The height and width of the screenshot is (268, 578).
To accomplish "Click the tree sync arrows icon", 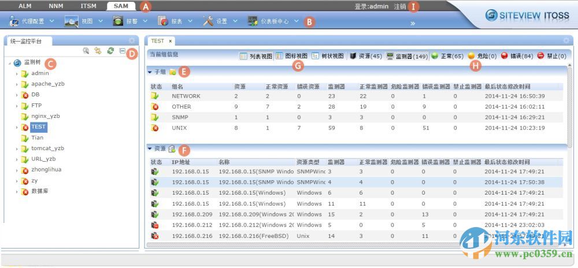I will pos(98,51).
